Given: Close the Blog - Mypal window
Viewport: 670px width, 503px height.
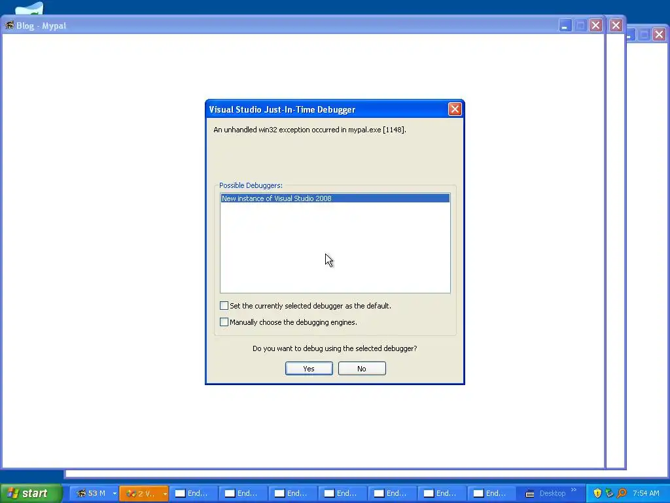Looking at the screenshot, I should [595, 26].
